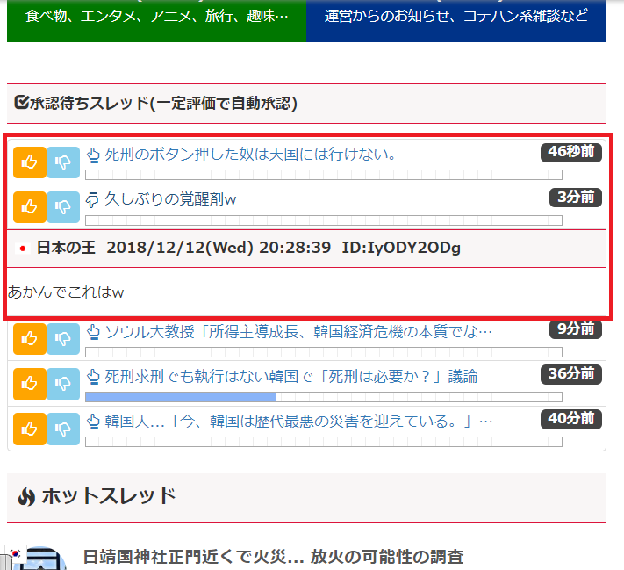This screenshot has height=570, width=624.
Task: Collapse the 久しぶりの覚醒剤w preview
Action: (x=95, y=200)
